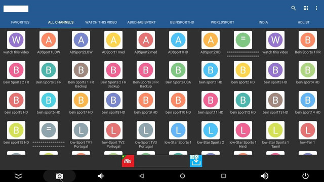Go to the AbuDhabiSport tab
Screen dimensions: 324x182
click(x=142, y=22)
